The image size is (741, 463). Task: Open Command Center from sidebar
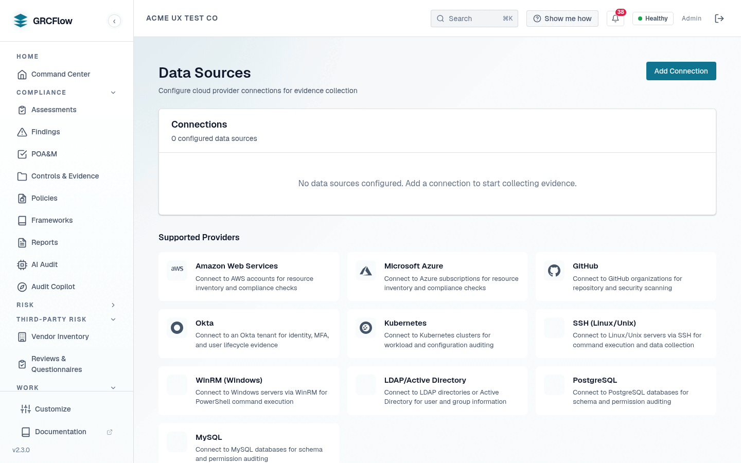tap(67, 75)
